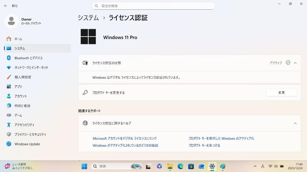Focus the 設定の検索 search box

pyautogui.click(x=153, y=6)
